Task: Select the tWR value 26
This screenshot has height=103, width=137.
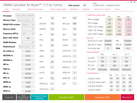Action: coord(52,78)
